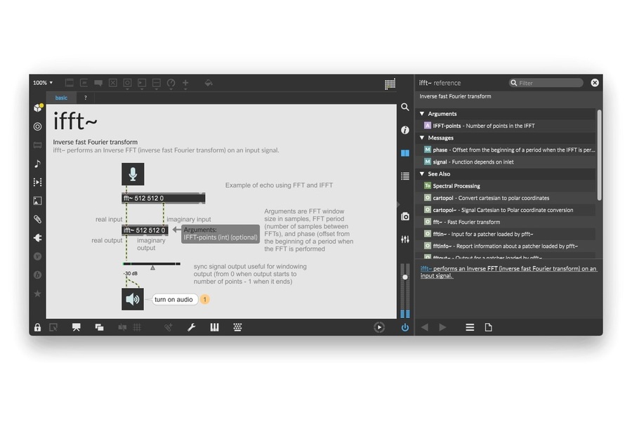Viewport: 632px width, 427px height.
Task: Open the Plug-ins plug icon browser
Action: (x=37, y=238)
